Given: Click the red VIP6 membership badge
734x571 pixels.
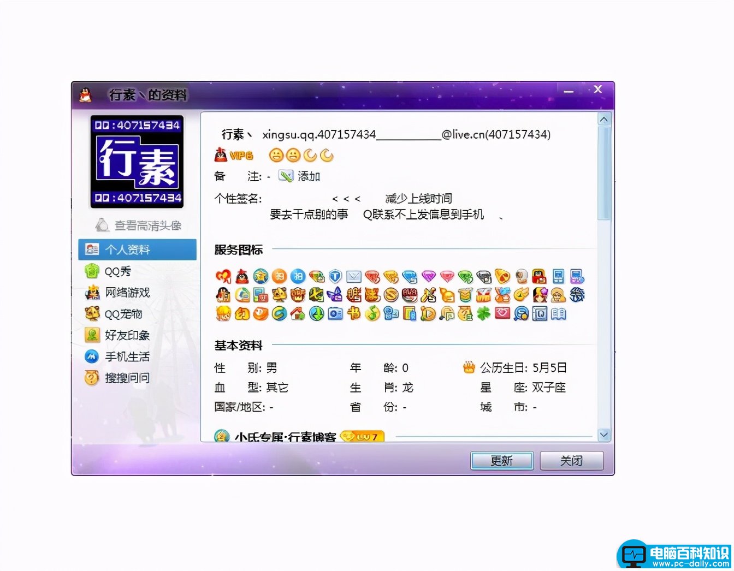Looking at the screenshot, I should pos(234,155).
